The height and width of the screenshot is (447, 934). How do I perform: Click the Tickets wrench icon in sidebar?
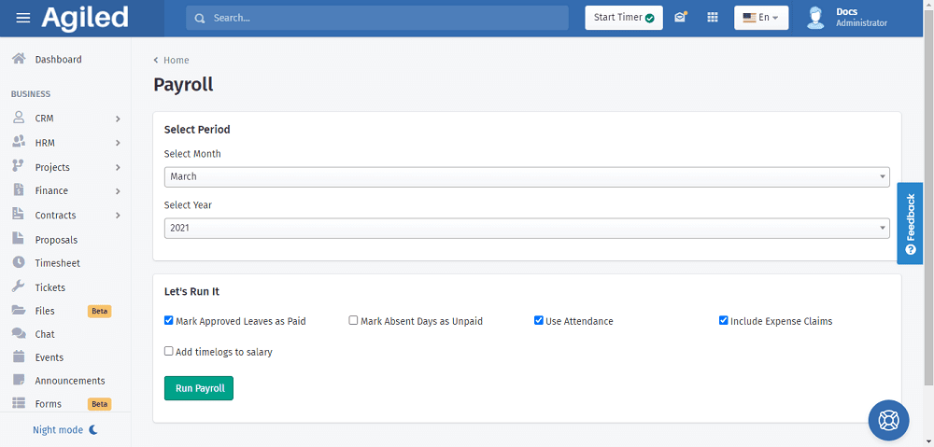[19, 287]
